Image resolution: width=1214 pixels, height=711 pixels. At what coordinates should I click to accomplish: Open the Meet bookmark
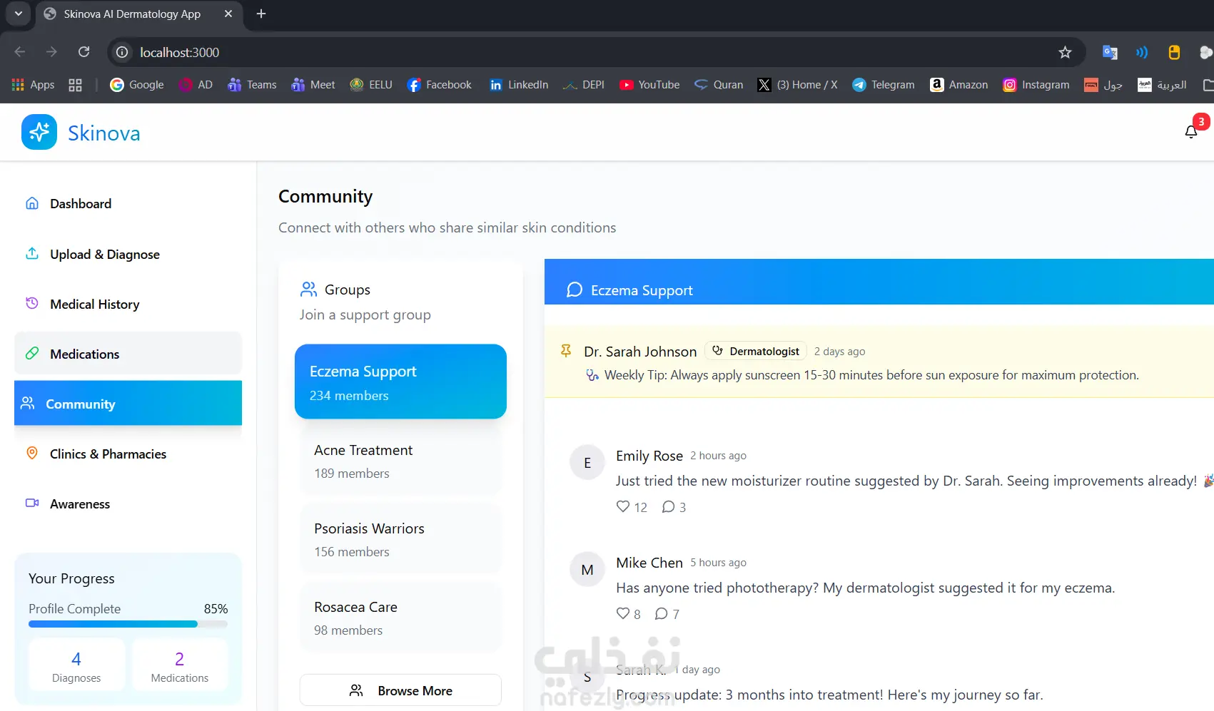tap(313, 85)
